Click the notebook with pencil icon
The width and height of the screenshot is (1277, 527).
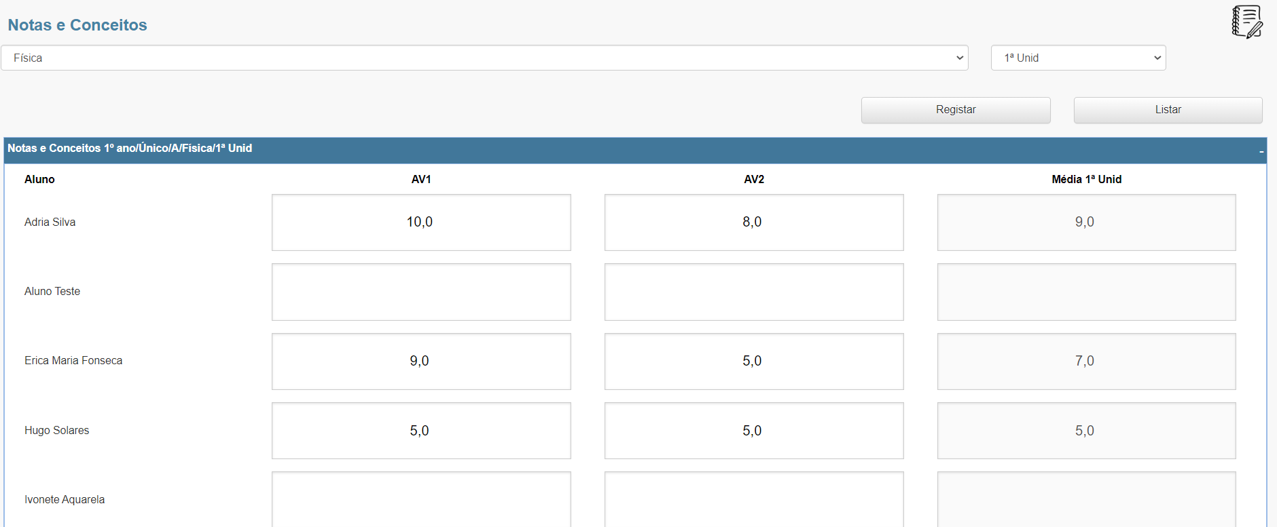coord(1247,22)
